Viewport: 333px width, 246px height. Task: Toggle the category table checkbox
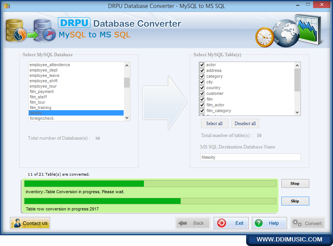click(202, 76)
